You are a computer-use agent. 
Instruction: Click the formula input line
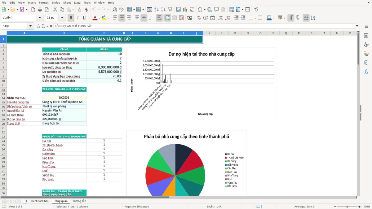pyautogui.click(x=204, y=26)
